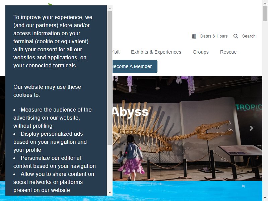Click the Search text label in the header
Image resolution: width=268 pixels, height=201 pixels.
[x=249, y=36]
